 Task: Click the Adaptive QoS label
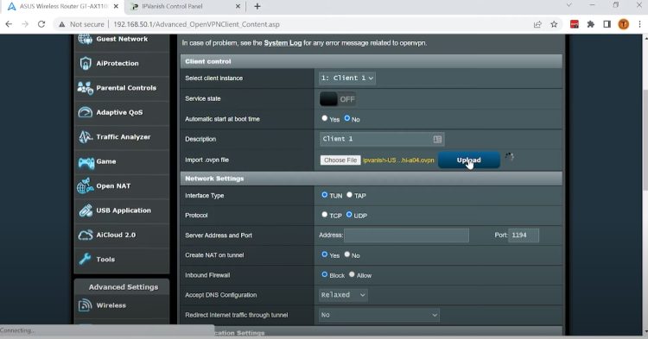pyautogui.click(x=119, y=112)
